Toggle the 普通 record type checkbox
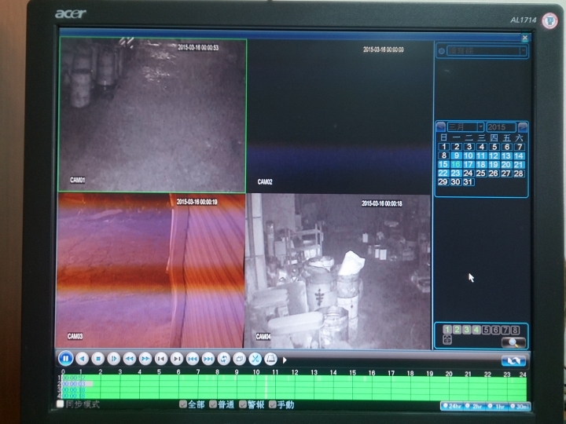 [213, 404]
